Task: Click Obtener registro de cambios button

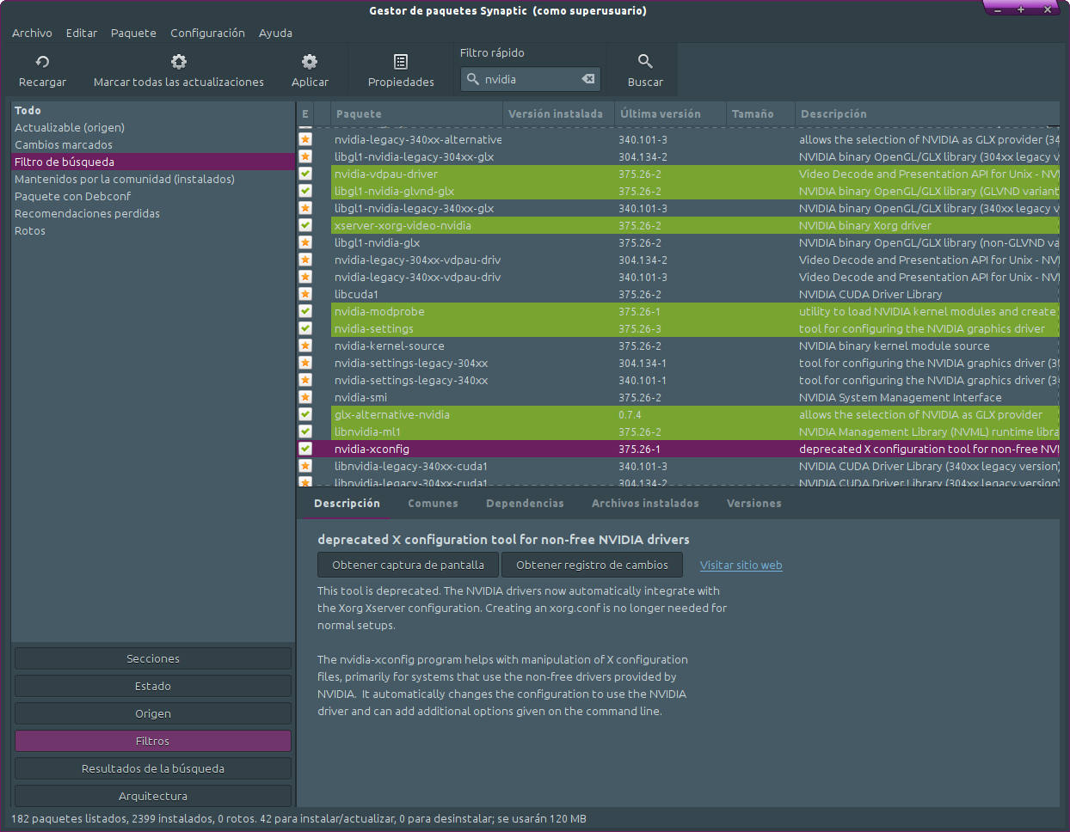Action: pyautogui.click(x=592, y=565)
